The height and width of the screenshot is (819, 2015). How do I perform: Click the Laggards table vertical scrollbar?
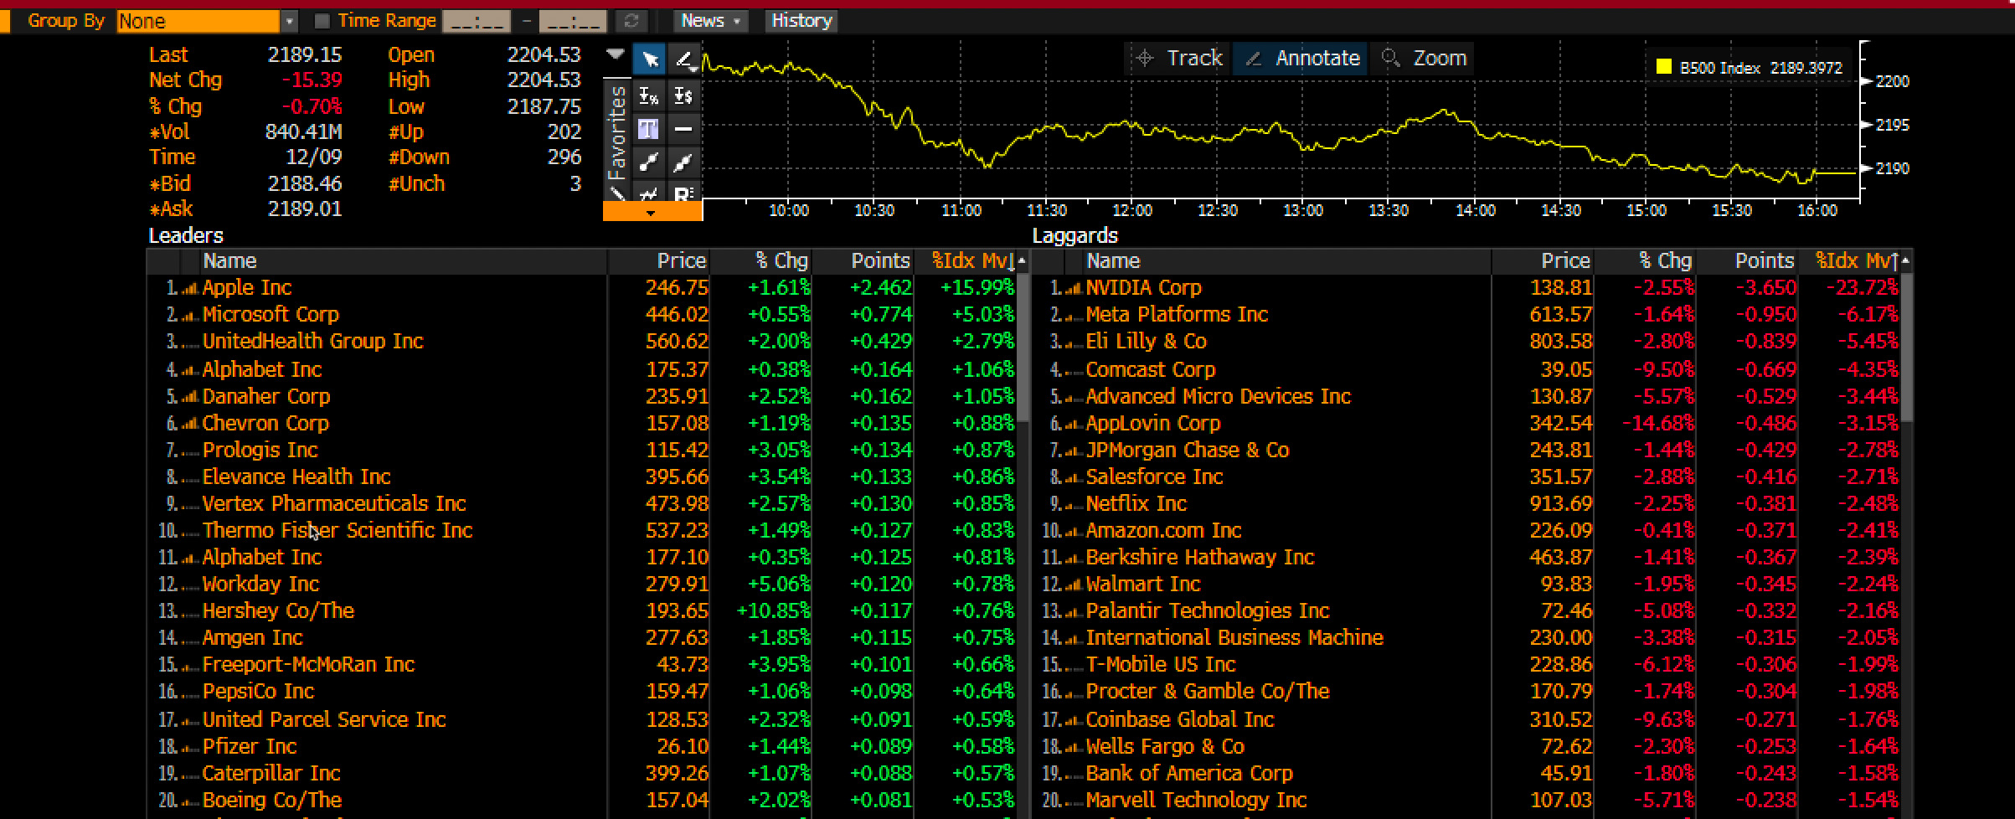tap(1907, 348)
